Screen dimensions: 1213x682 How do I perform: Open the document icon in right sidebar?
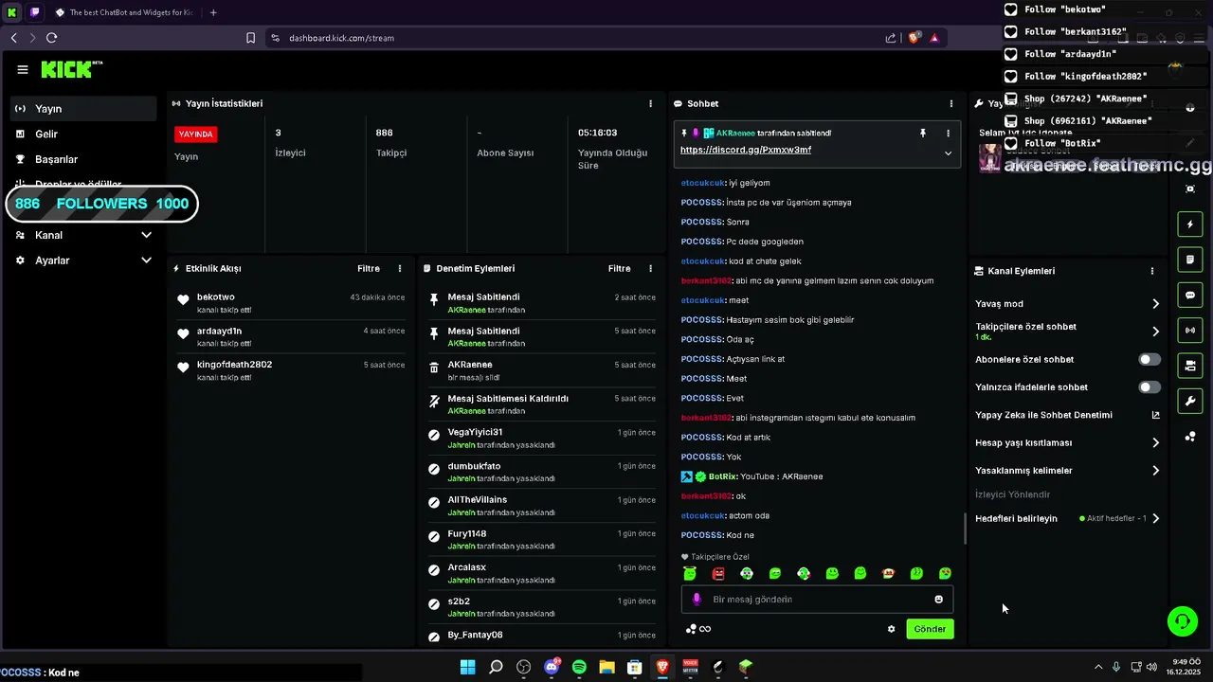click(x=1190, y=260)
